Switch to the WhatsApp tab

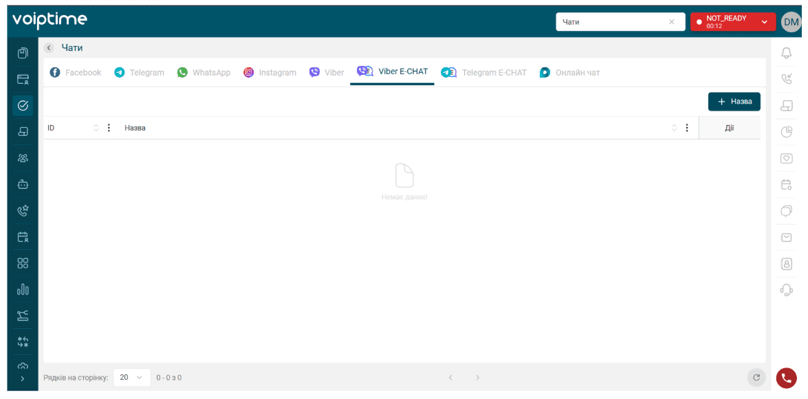pos(204,73)
